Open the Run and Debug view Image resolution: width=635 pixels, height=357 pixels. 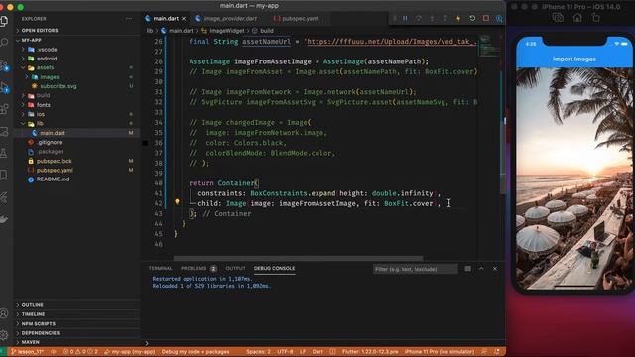point(4,87)
